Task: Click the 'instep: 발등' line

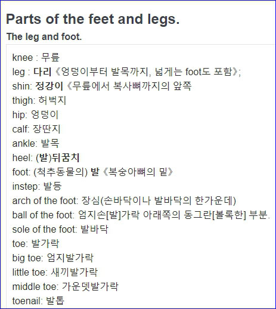Action: point(37,186)
